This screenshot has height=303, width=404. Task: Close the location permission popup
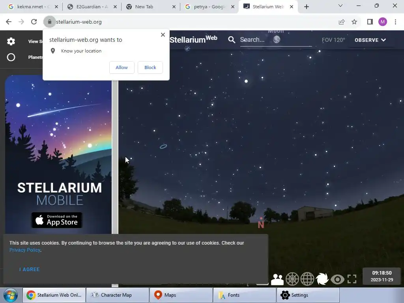pos(163,35)
